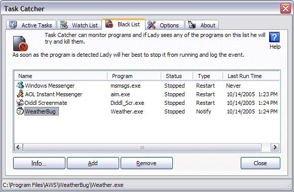Click the Options wrench and screwdriver icon

pyautogui.click(x=152, y=25)
